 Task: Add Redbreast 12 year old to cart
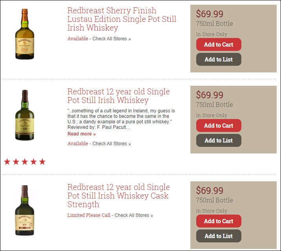219,126
